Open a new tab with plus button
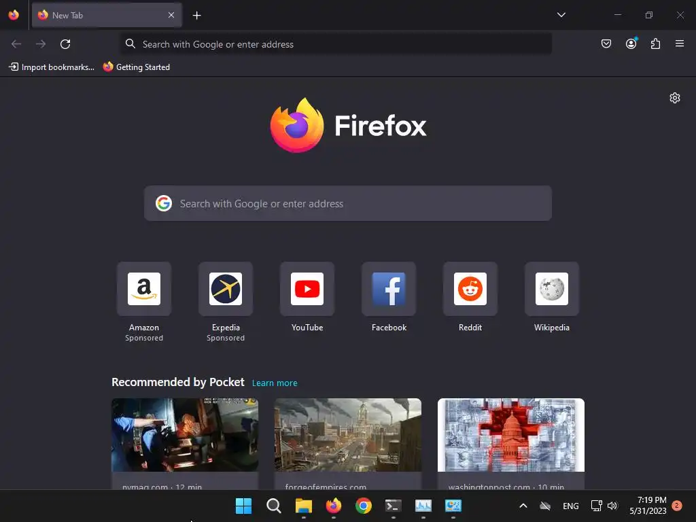The image size is (696, 522). (196, 16)
